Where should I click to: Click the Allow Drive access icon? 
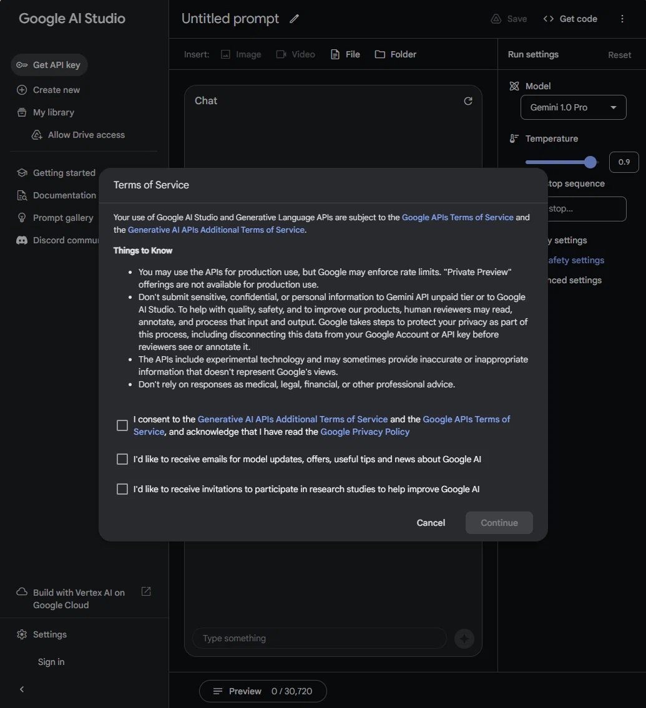click(37, 135)
